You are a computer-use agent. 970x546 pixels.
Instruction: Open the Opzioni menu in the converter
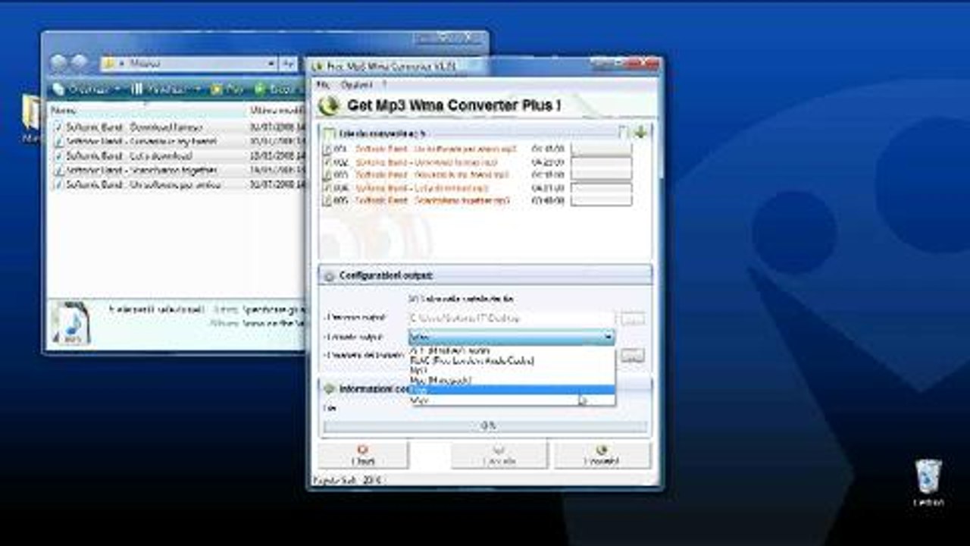tap(356, 84)
